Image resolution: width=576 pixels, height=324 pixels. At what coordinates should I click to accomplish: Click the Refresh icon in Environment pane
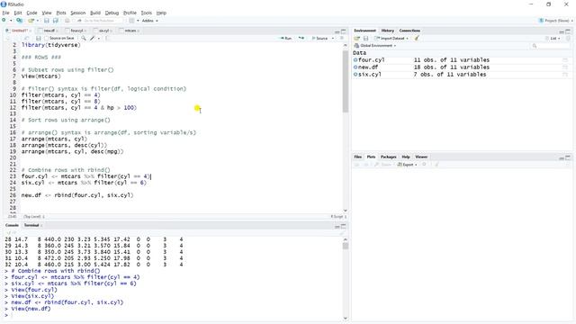568,38
